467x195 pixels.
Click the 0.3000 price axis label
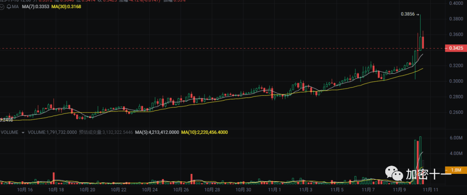point(456,81)
